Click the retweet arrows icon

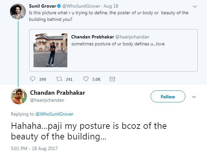(x=59, y=79)
